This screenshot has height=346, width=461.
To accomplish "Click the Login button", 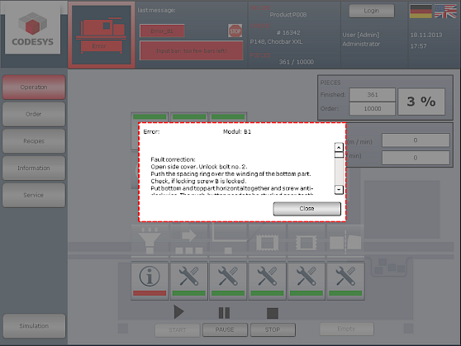I will click(x=372, y=11).
